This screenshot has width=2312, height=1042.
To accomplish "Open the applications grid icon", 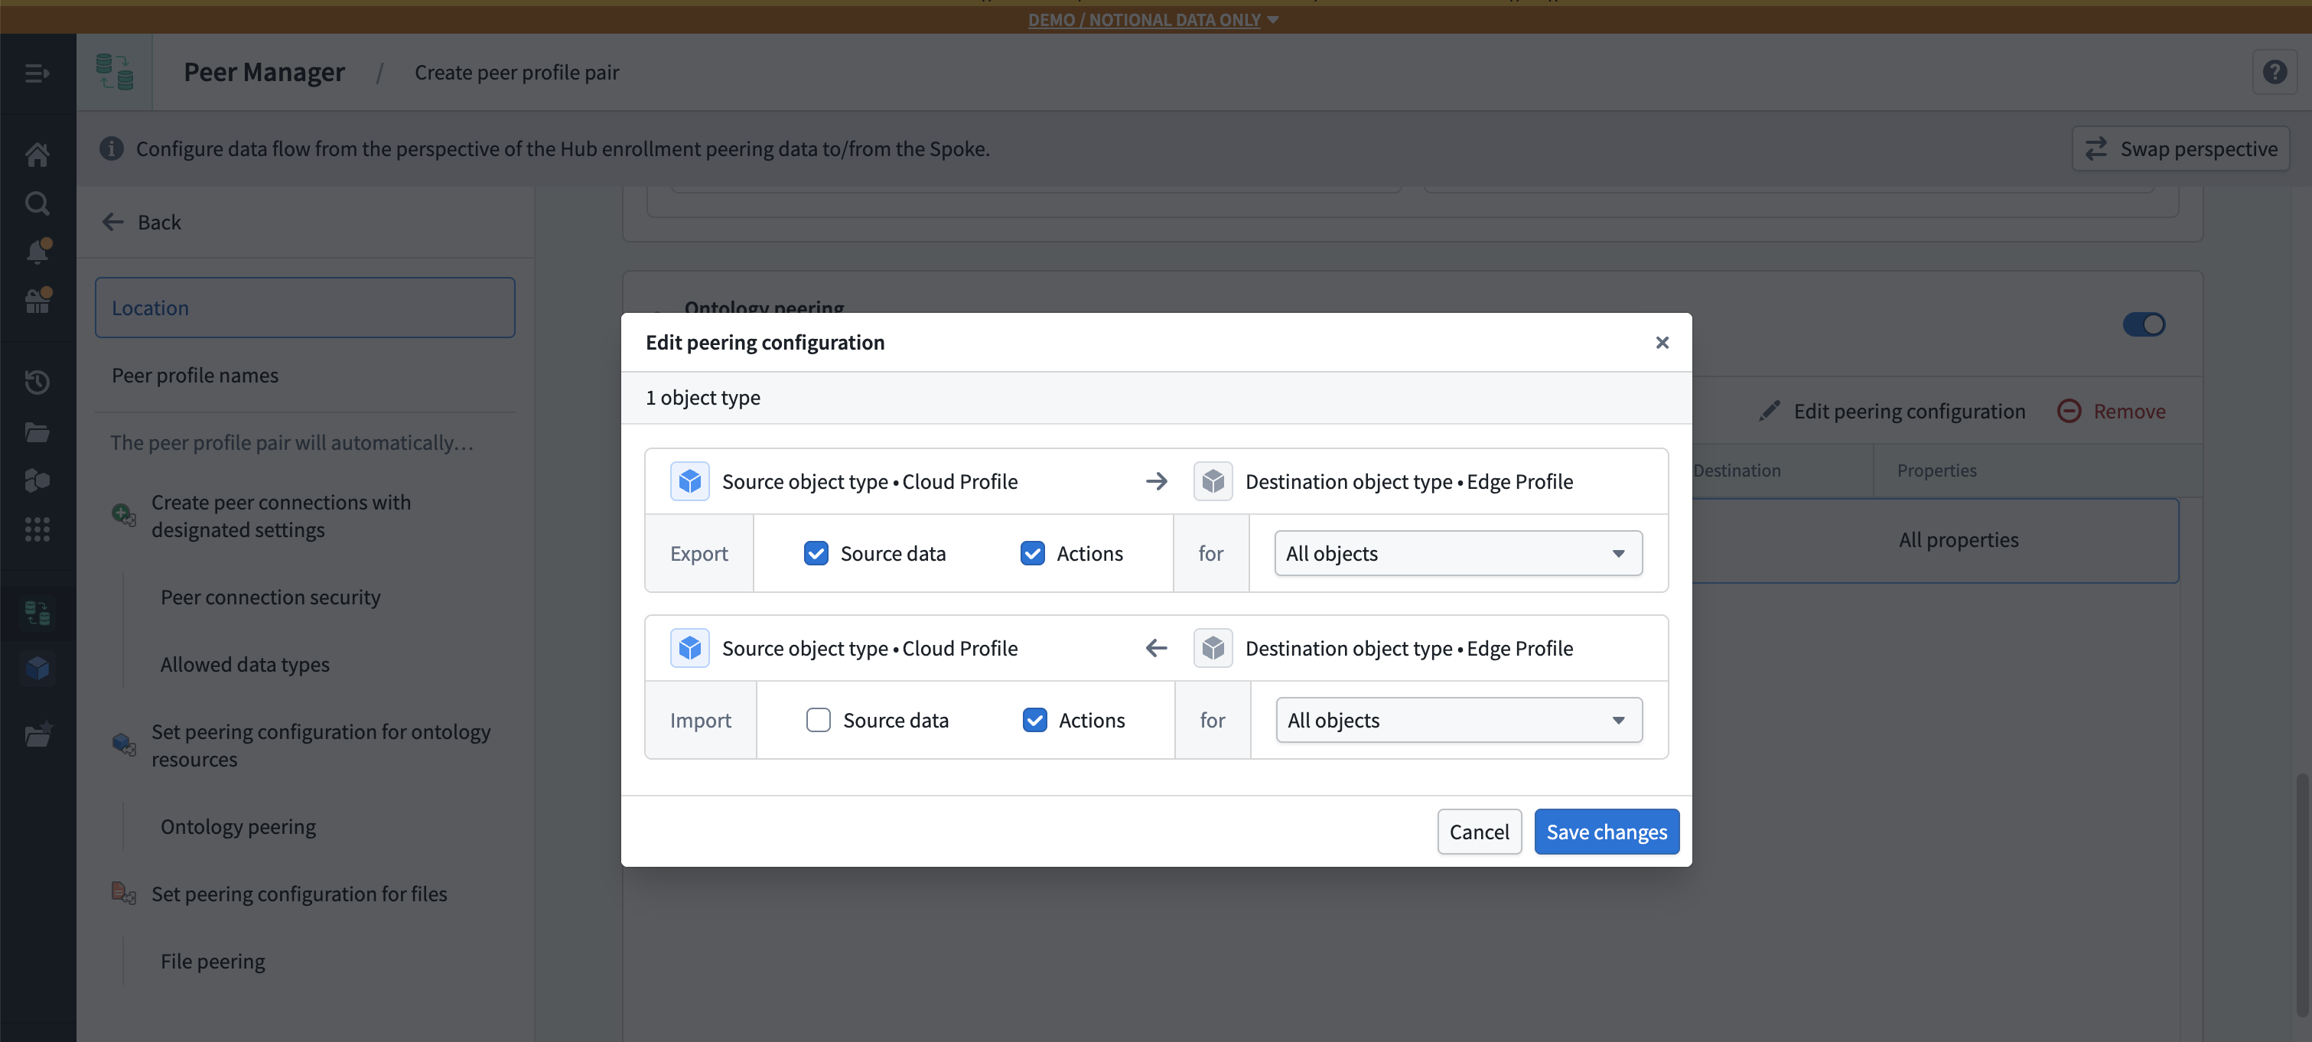I will click(x=37, y=529).
